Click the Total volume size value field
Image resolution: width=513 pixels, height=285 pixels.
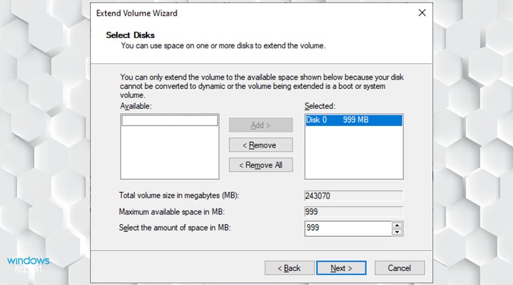point(353,196)
